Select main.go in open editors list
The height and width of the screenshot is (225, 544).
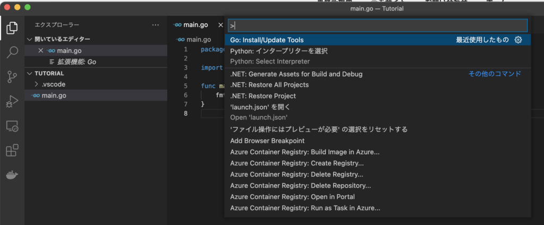96,50
